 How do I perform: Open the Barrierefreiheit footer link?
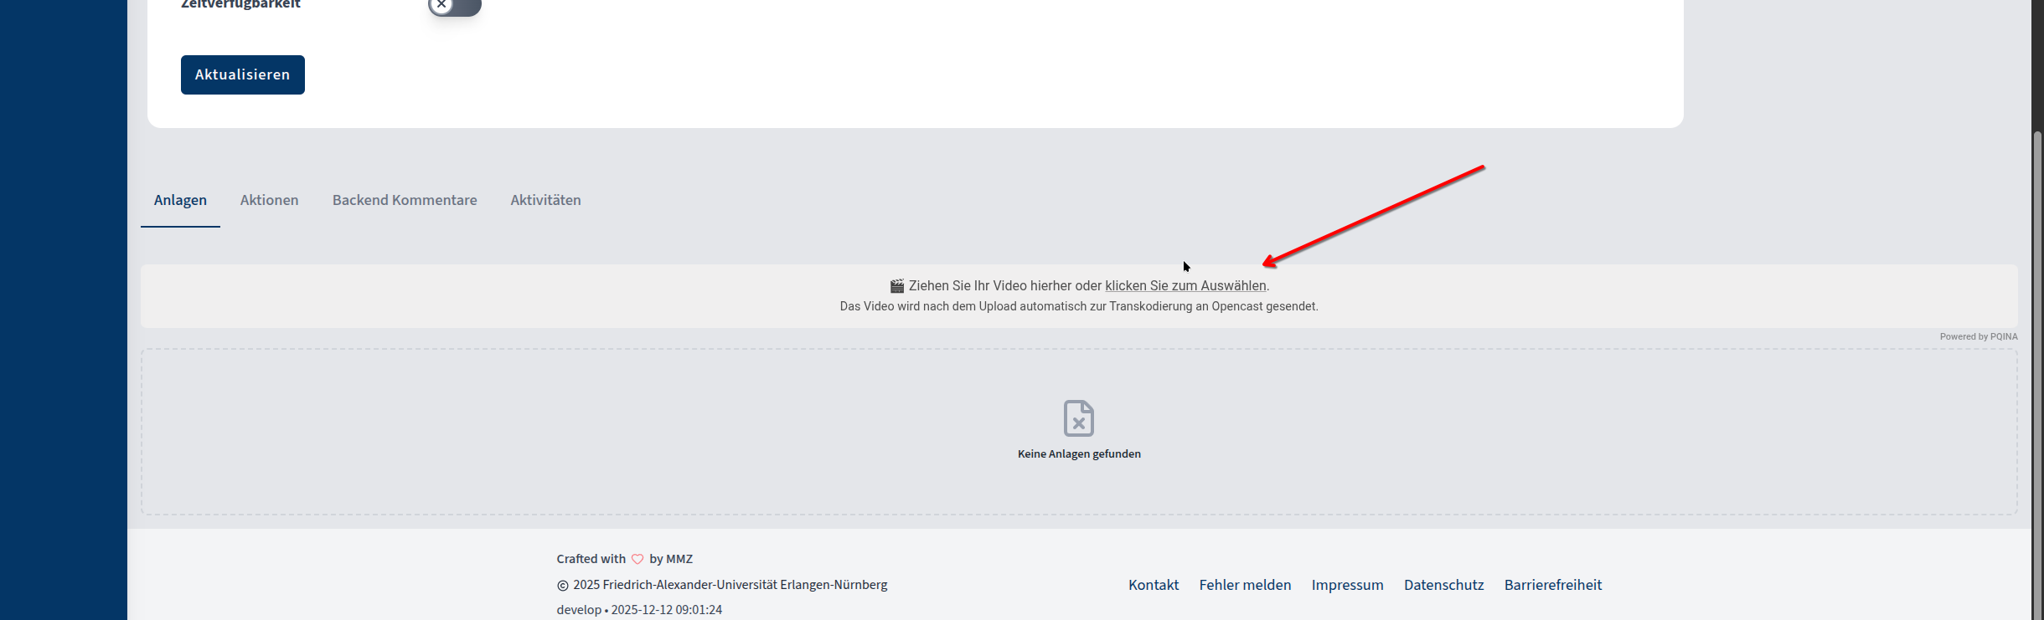click(x=1552, y=585)
